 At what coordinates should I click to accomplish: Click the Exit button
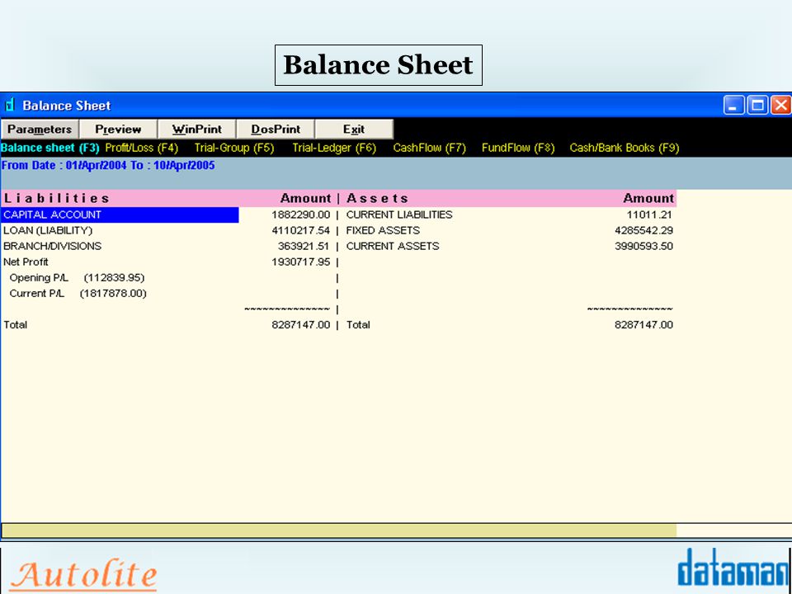coord(354,130)
